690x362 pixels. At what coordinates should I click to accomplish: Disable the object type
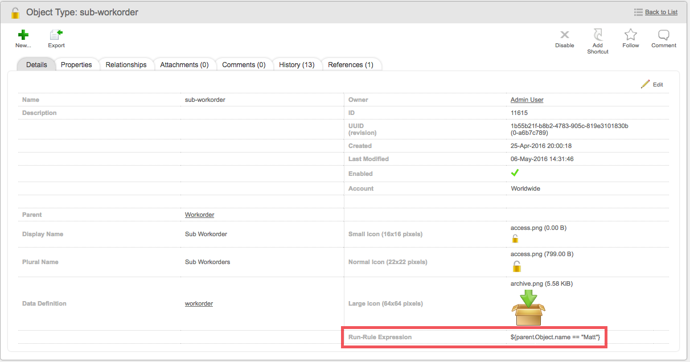coord(564,38)
